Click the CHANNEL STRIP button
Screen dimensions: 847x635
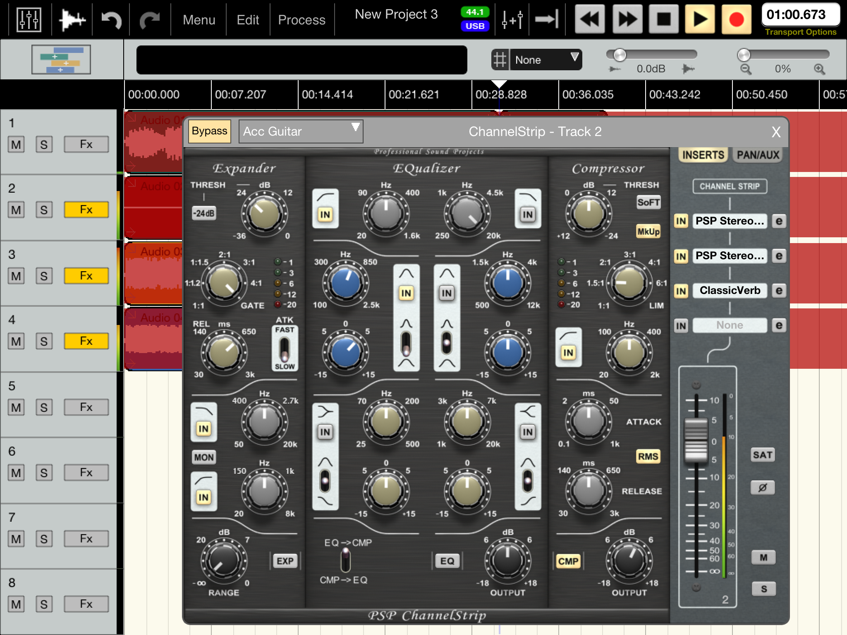tap(730, 186)
